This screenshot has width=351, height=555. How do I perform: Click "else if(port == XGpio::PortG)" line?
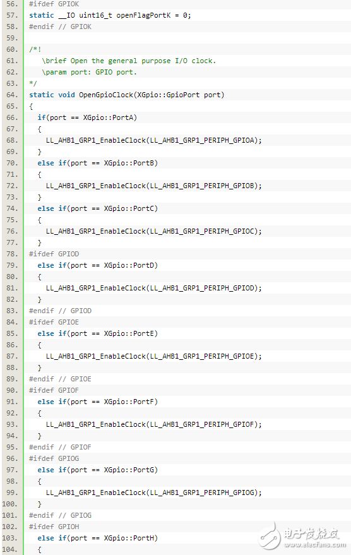pos(98,470)
